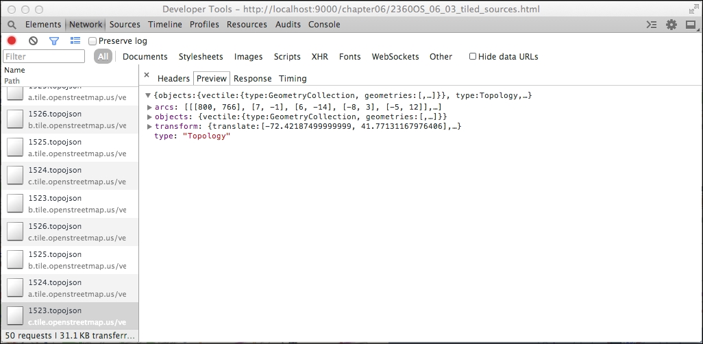Open the Resources panel

coord(247,25)
